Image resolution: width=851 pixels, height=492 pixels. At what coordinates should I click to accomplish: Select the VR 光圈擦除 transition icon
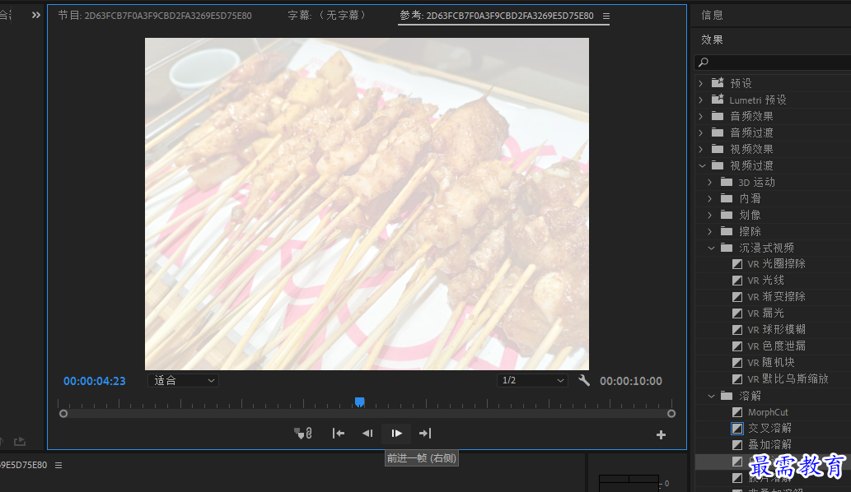tap(737, 264)
